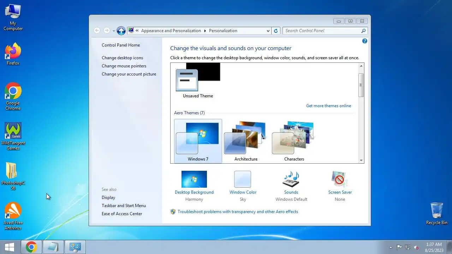This screenshot has height=254, width=452.
Task: Click the Aero Themes (7) heading
Action: 189,113
